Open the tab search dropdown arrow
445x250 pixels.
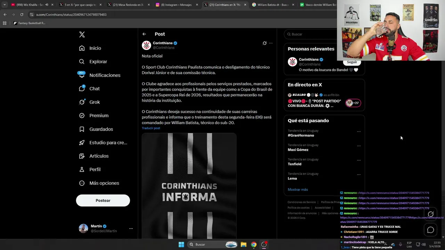[x=5, y=5]
